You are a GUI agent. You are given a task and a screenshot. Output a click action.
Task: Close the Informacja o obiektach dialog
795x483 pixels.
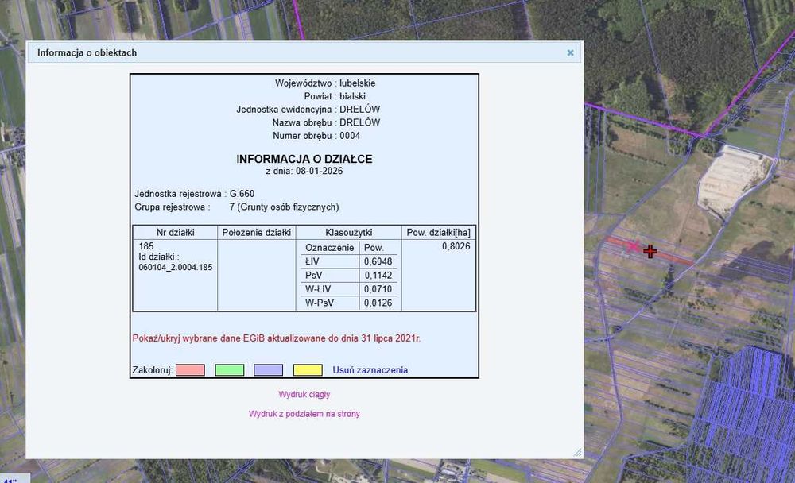[x=570, y=52]
